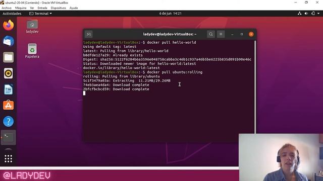Launch Thunderbird mail from the dock
This screenshot has height=181, width=323.
point(8,41)
